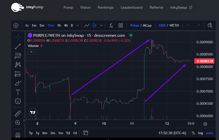Set the date range to 6m

pos(45,133)
